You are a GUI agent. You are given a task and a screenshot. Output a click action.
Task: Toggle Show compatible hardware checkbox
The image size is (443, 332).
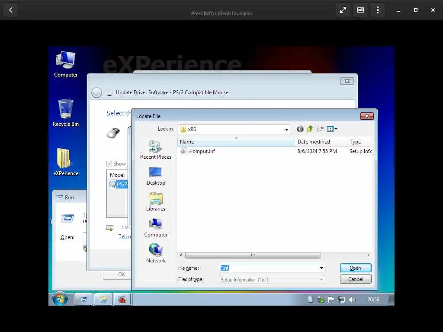109,164
